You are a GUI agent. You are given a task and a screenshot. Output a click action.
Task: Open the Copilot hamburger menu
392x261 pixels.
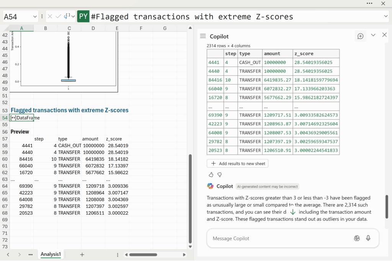tap(203, 36)
